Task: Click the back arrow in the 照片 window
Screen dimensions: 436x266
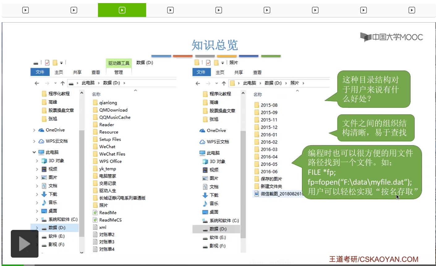Action: (198, 83)
